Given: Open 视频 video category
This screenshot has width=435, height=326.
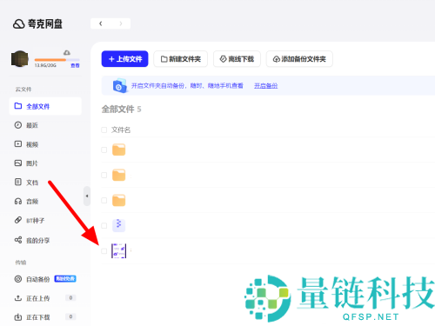Looking at the screenshot, I should (x=32, y=144).
